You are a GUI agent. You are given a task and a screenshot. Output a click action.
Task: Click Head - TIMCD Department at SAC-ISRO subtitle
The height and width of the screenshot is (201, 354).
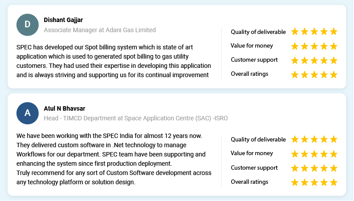(x=136, y=118)
